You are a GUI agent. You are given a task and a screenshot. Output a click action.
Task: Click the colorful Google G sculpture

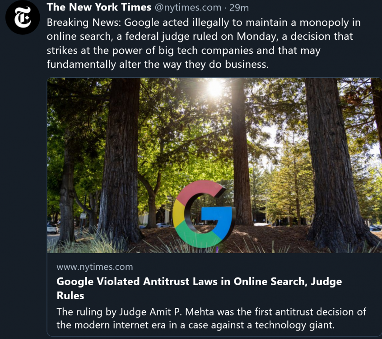[x=203, y=214]
